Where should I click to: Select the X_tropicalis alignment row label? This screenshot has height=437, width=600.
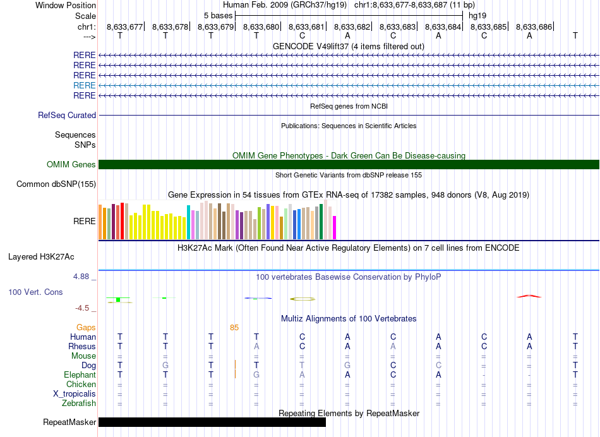coord(75,394)
